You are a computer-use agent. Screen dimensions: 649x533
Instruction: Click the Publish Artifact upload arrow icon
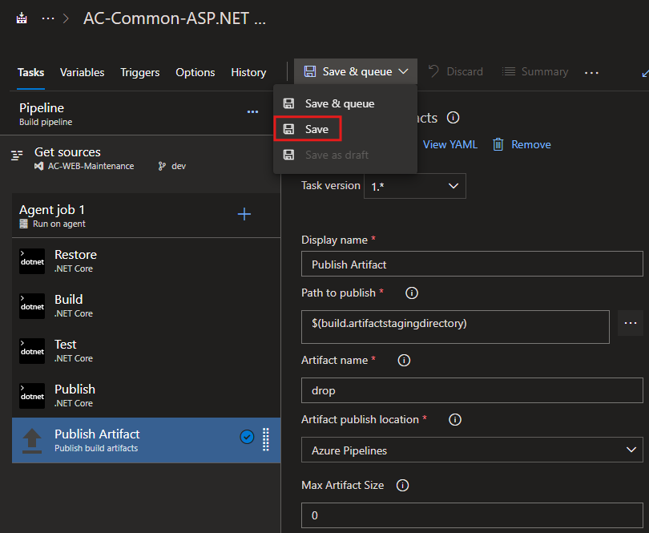32,441
